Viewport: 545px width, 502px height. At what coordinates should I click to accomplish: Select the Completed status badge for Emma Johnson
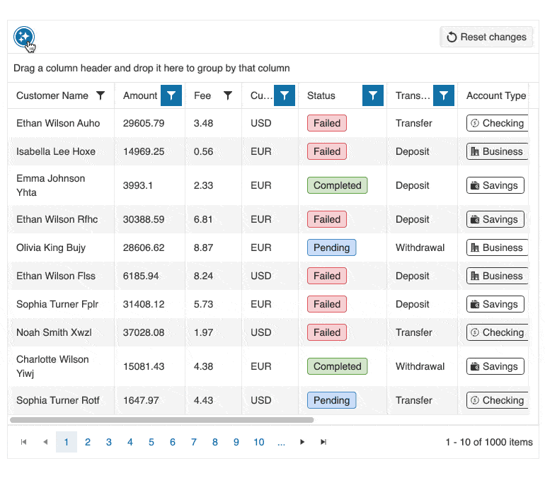point(337,185)
